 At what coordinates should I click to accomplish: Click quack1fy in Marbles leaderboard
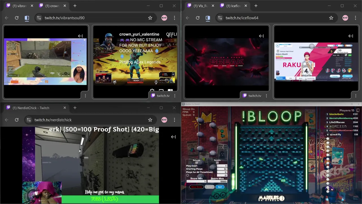click(335, 135)
